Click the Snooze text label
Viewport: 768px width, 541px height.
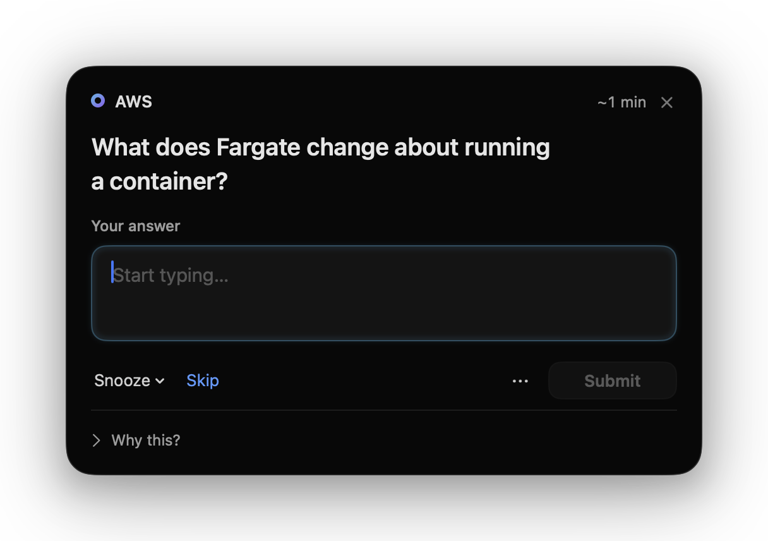coord(123,380)
